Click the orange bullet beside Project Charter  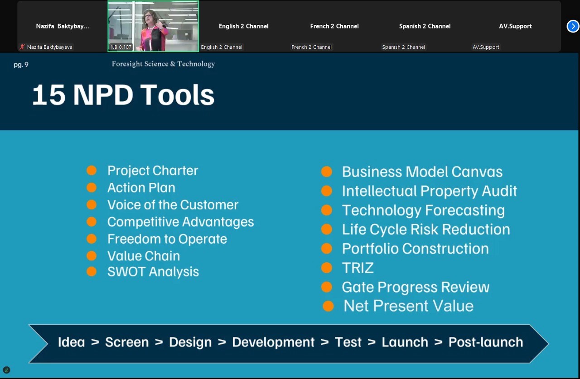92,171
